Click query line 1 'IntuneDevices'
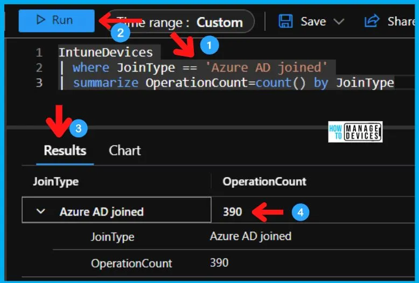Screen dimensions: 419x283 (106, 52)
